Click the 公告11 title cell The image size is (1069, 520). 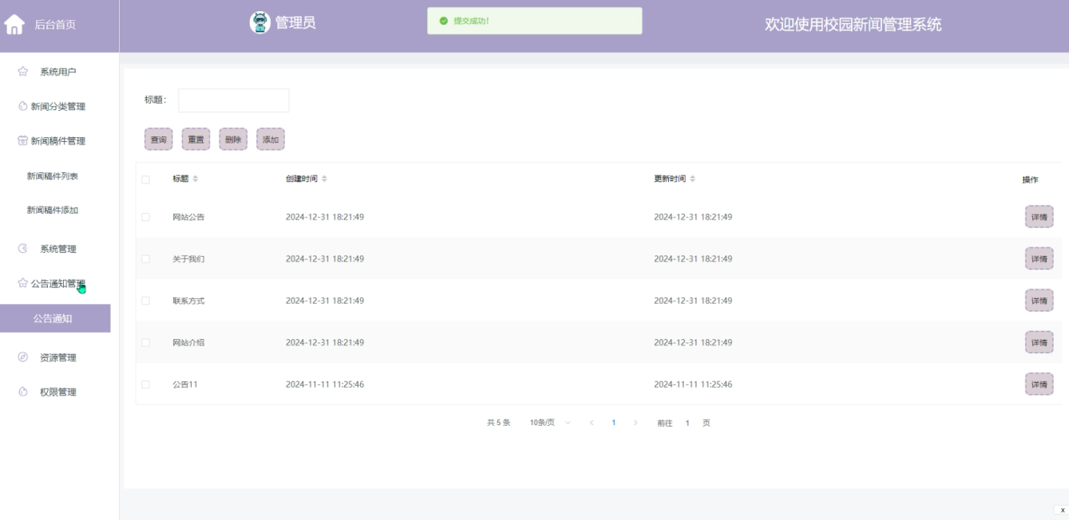(x=185, y=384)
